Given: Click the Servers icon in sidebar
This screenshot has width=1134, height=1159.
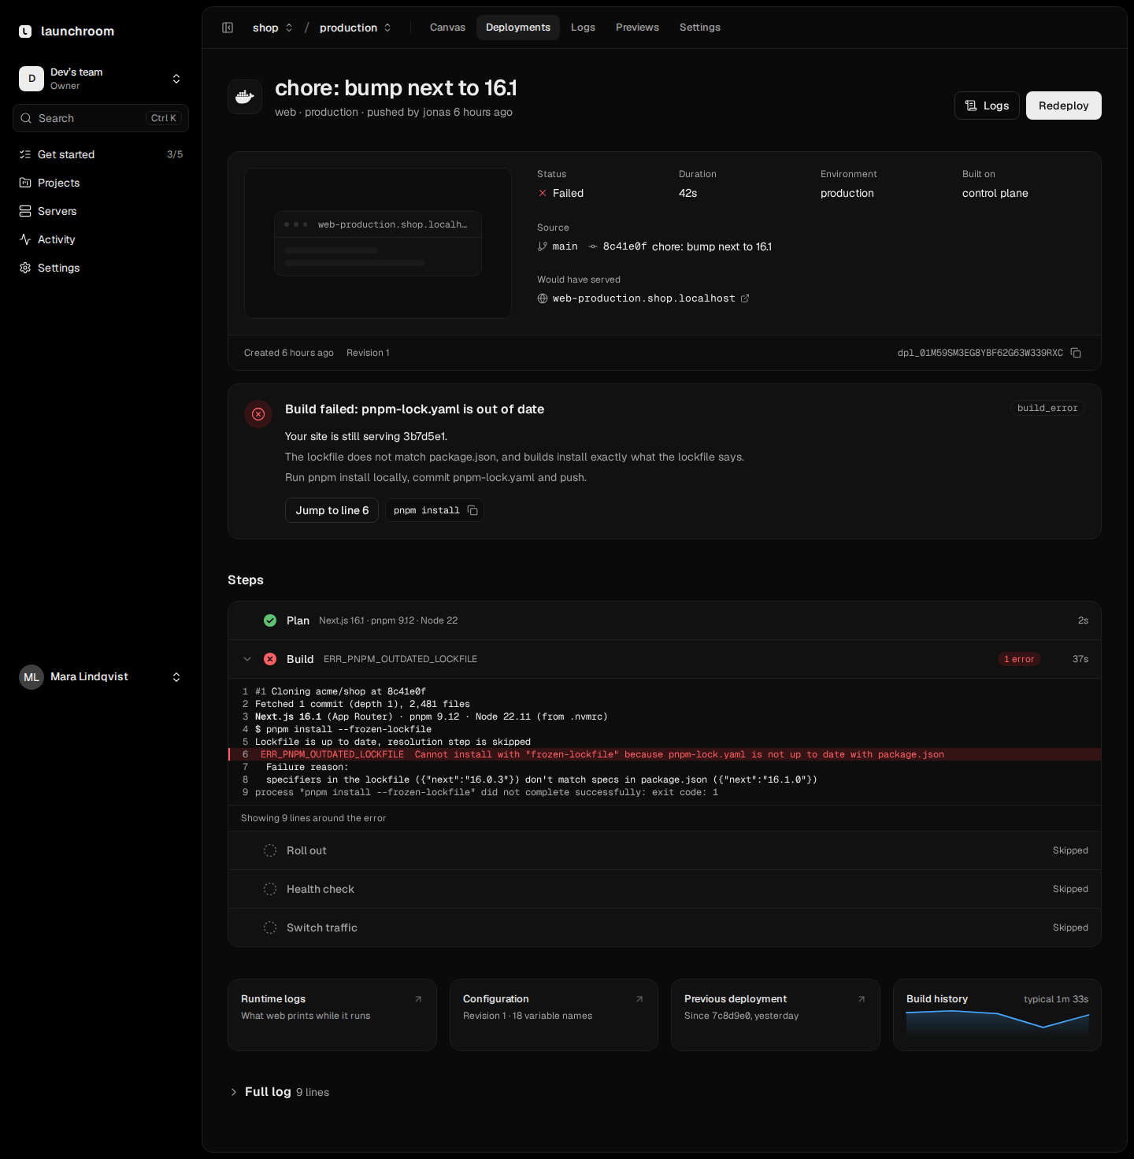Looking at the screenshot, I should coord(25,211).
